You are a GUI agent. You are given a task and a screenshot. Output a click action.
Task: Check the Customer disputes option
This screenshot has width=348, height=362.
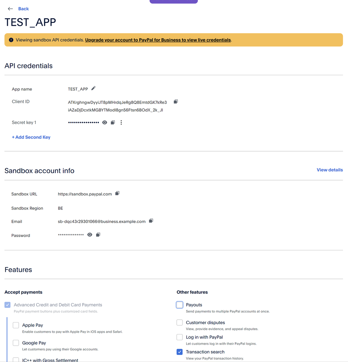pos(179,322)
